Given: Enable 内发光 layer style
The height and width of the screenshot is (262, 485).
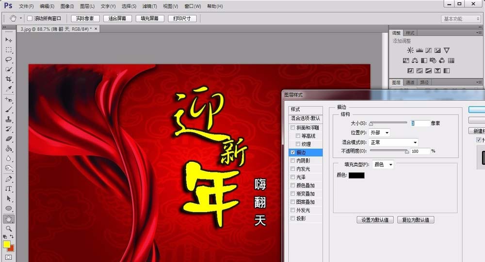Looking at the screenshot, I should (x=293, y=169).
